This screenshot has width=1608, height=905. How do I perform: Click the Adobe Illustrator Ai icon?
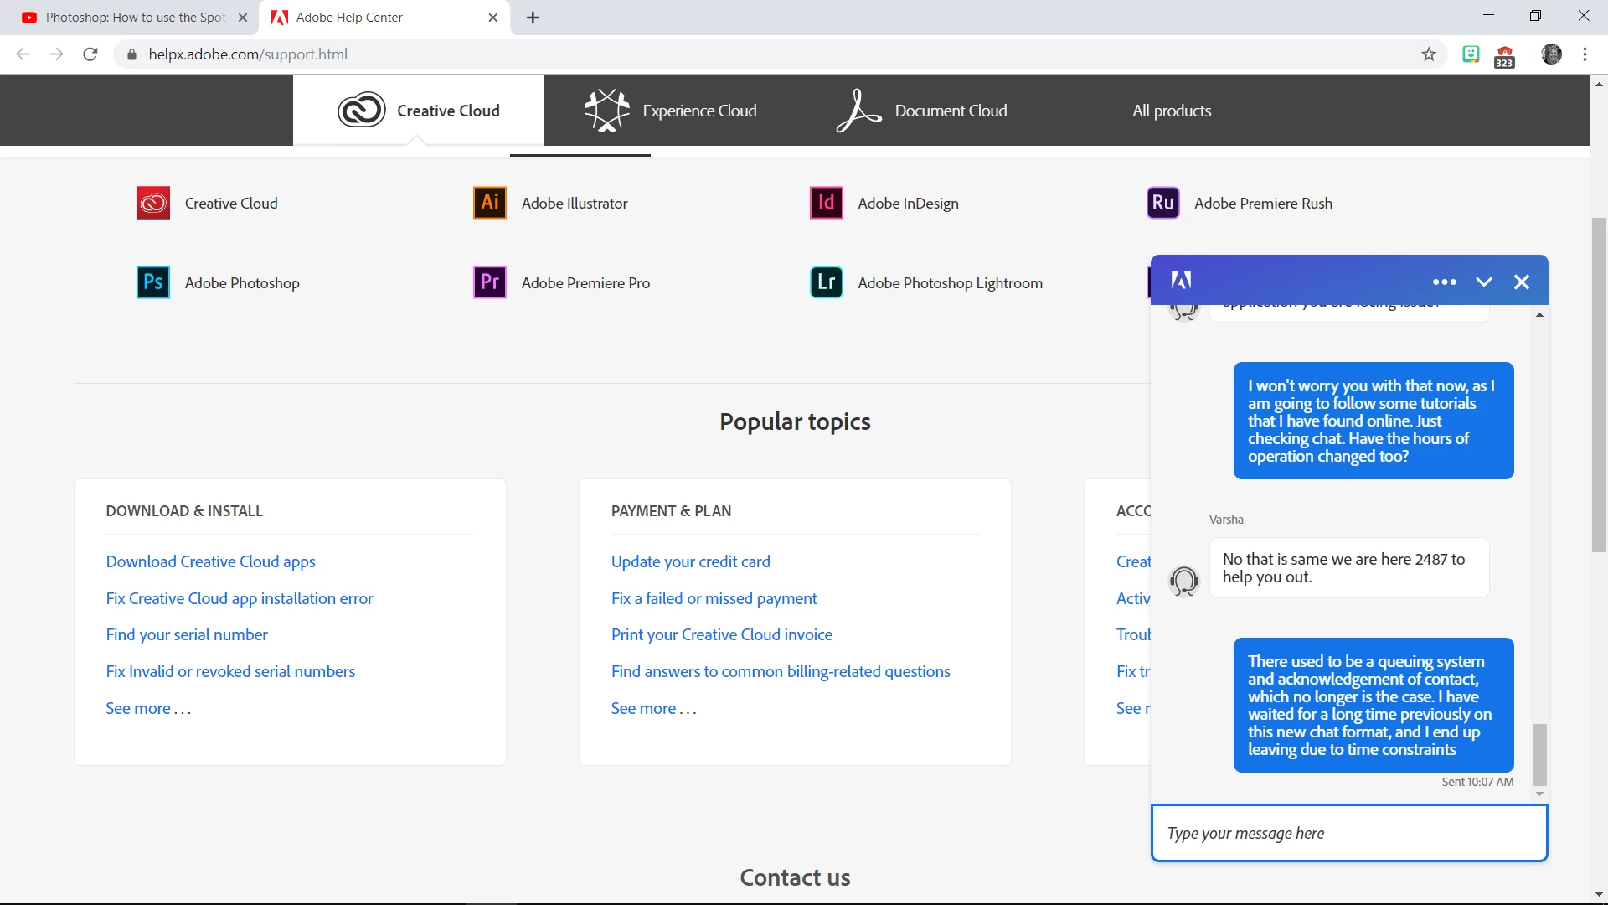point(490,203)
